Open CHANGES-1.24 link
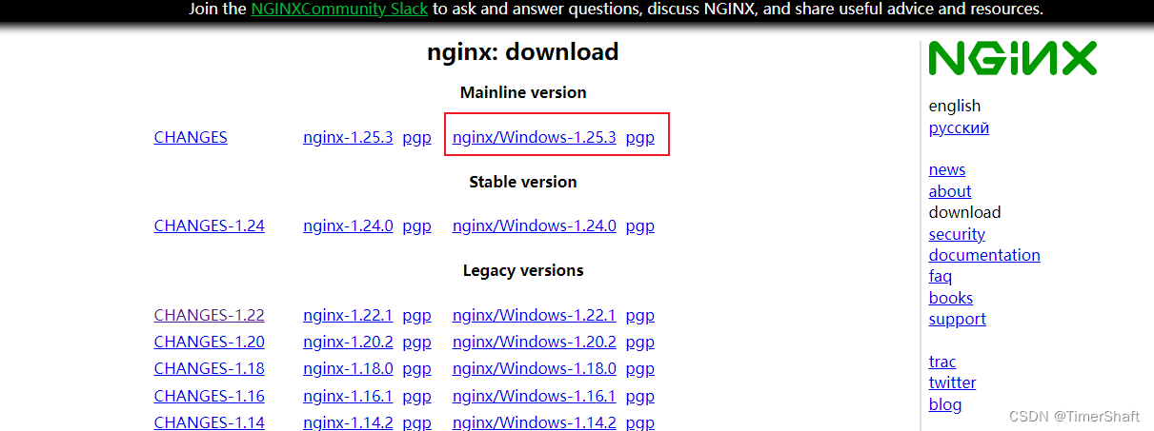 (x=209, y=226)
